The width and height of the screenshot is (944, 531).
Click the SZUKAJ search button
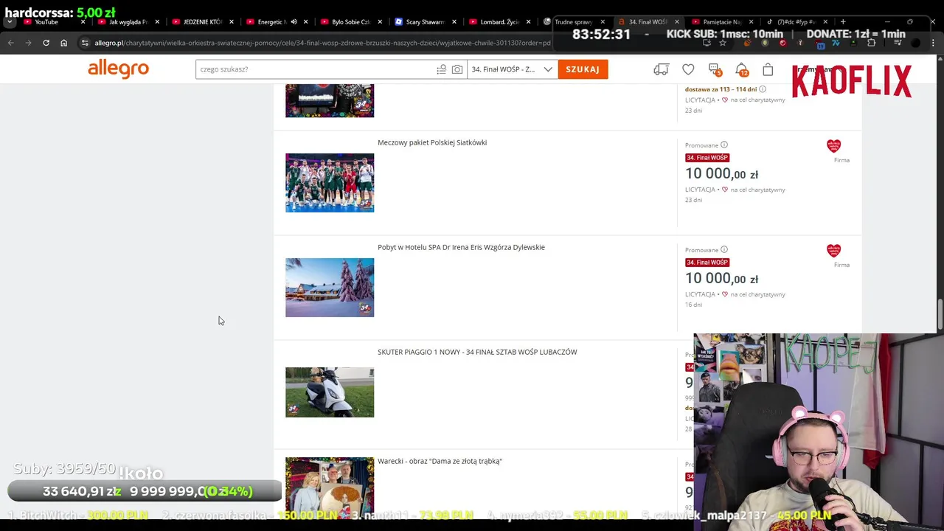[x=583, y=69]
